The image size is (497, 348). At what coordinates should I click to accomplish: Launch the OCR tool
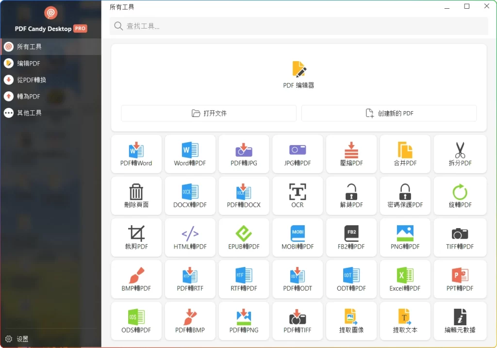[x=298, y=196]
